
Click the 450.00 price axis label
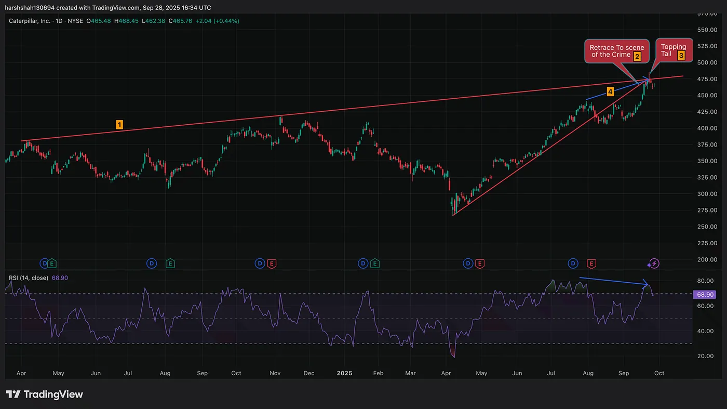706,96
